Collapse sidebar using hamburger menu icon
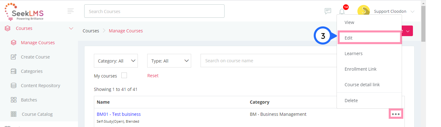 coord(71,11)
